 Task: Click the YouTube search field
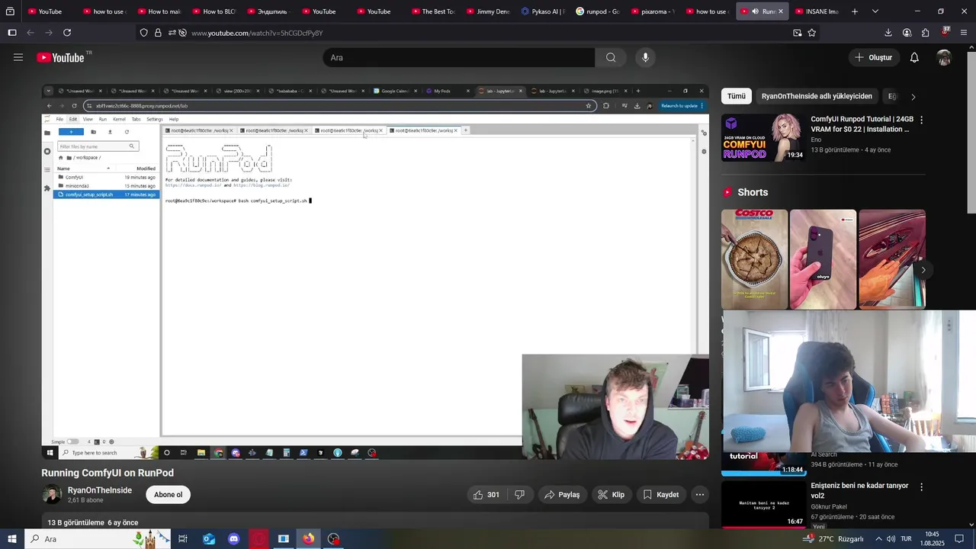[459, 57]
